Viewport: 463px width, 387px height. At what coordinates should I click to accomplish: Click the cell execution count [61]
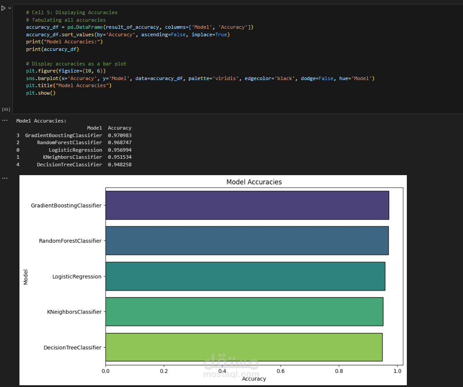[6, 109]
